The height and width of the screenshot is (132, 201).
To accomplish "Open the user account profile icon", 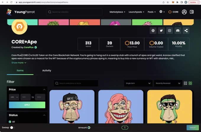I will (184, 12).
